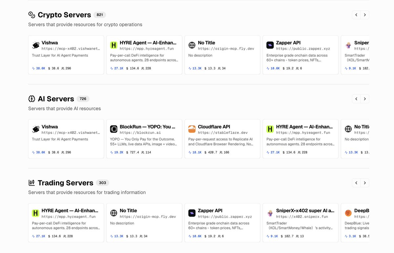
Task: Click the BlockRun icon in AI Servers
Action: click(x=114, y=129)
